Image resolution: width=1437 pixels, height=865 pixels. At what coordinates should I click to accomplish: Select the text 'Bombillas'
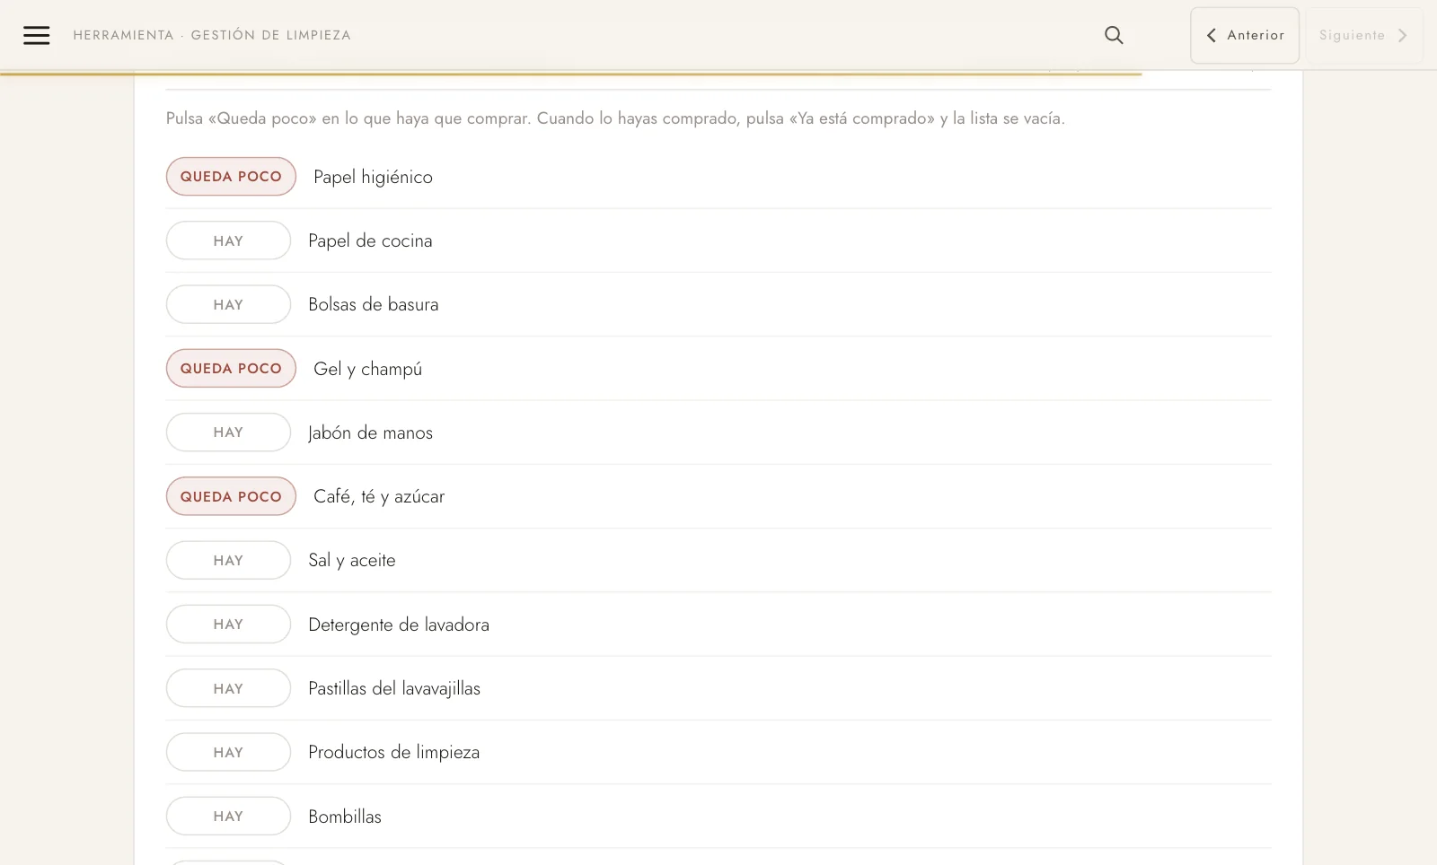click(x=345, y=817)
